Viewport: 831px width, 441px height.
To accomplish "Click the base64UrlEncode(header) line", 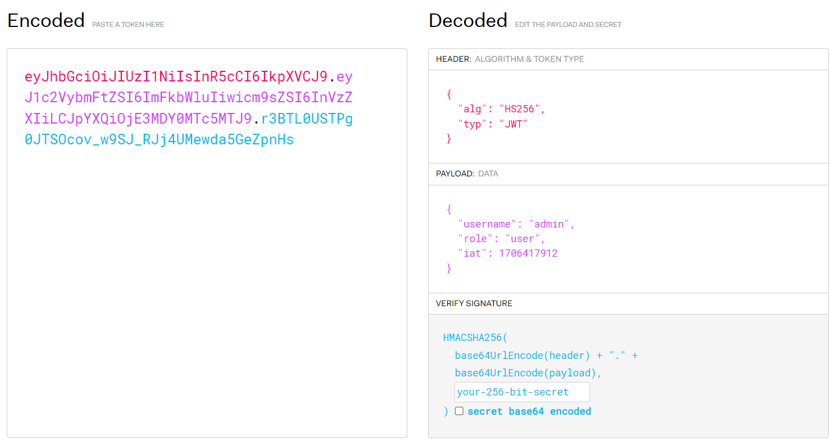I will [546, 356].
